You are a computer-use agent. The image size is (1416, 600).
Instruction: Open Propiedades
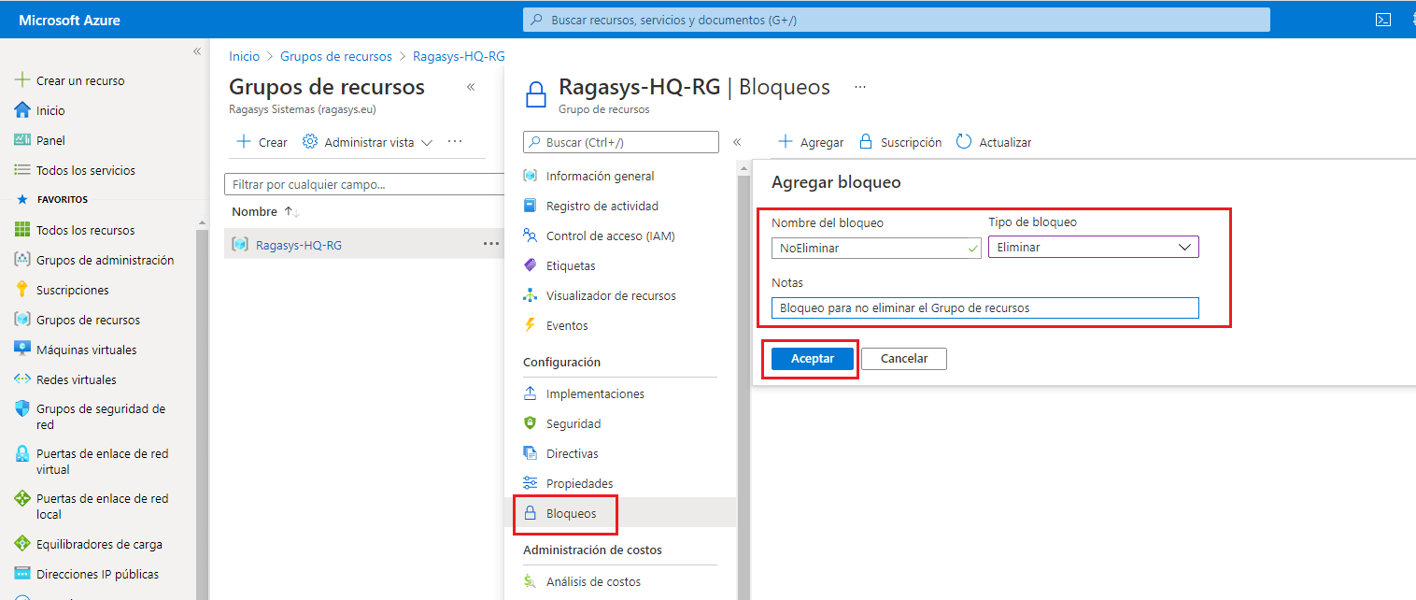(568, 483)
